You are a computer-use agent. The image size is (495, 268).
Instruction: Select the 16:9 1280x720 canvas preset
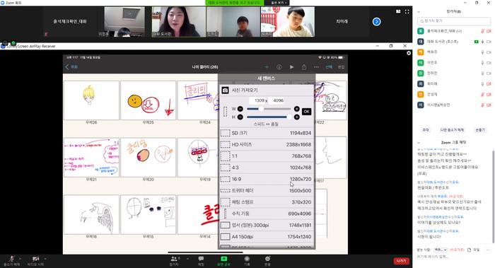(267, 179)
